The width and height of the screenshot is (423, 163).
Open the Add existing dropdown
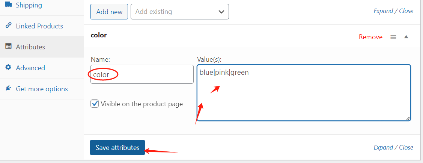coord(179,12)
